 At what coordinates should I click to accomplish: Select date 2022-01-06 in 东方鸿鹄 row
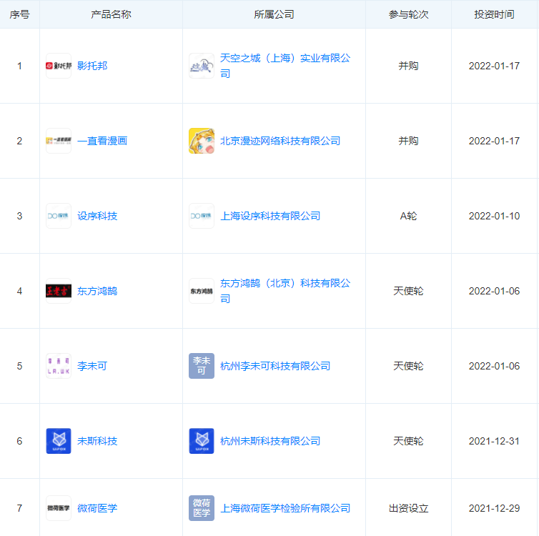pos(494,291)
